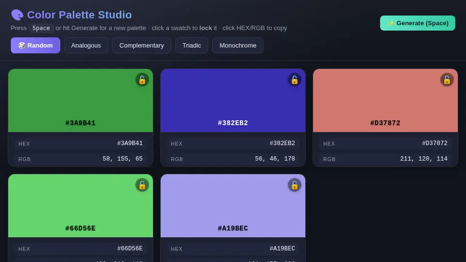Click the Space key hint
This screenshot has height=262, width=466.
pyautogui.click(x=41, y=28)
